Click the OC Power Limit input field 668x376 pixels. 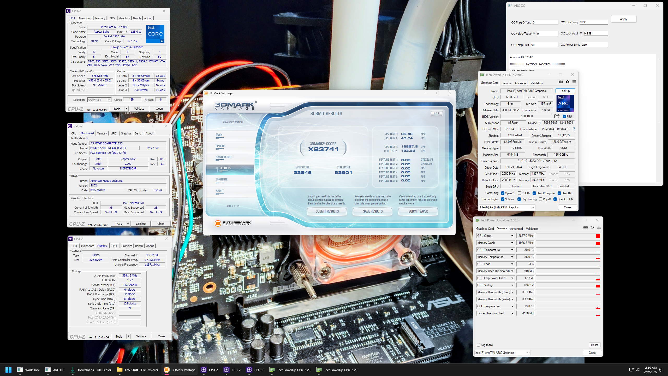click(x=594, y=45)
